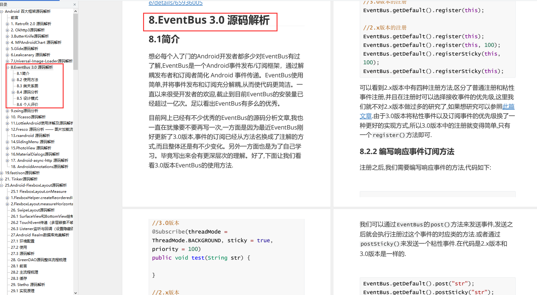Expand the 17. Android-async-http node

click(x=7, y=161)
